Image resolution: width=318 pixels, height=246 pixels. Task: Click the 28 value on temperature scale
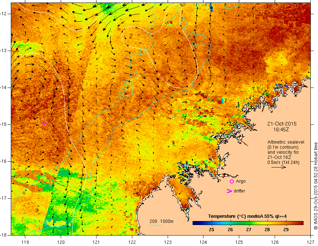[267, 230]
